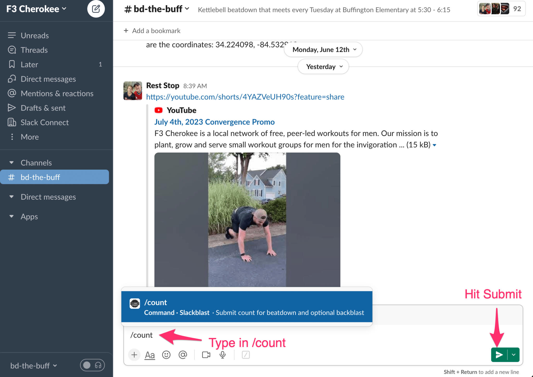Go to Threads in the sidebar

tap(34, 50)
